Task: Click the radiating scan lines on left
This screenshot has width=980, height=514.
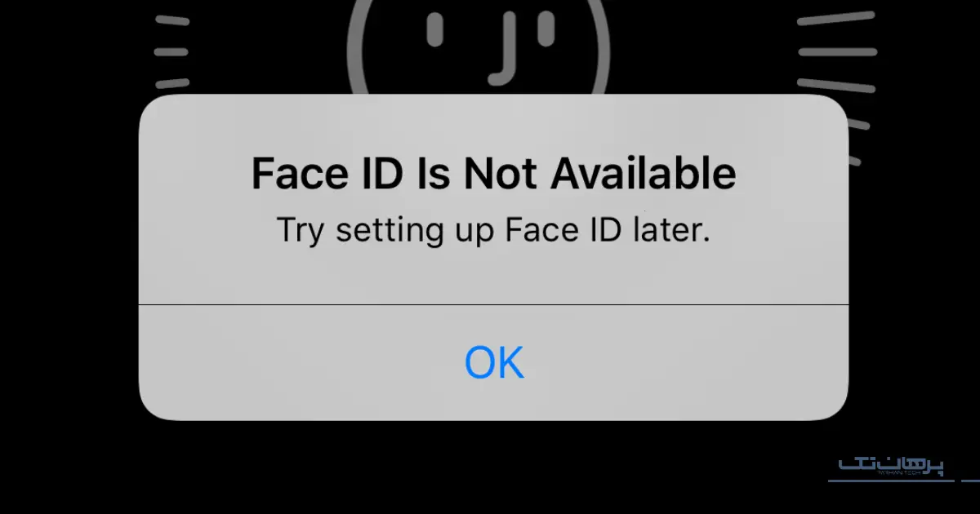Action: click(x=171, y=51)
